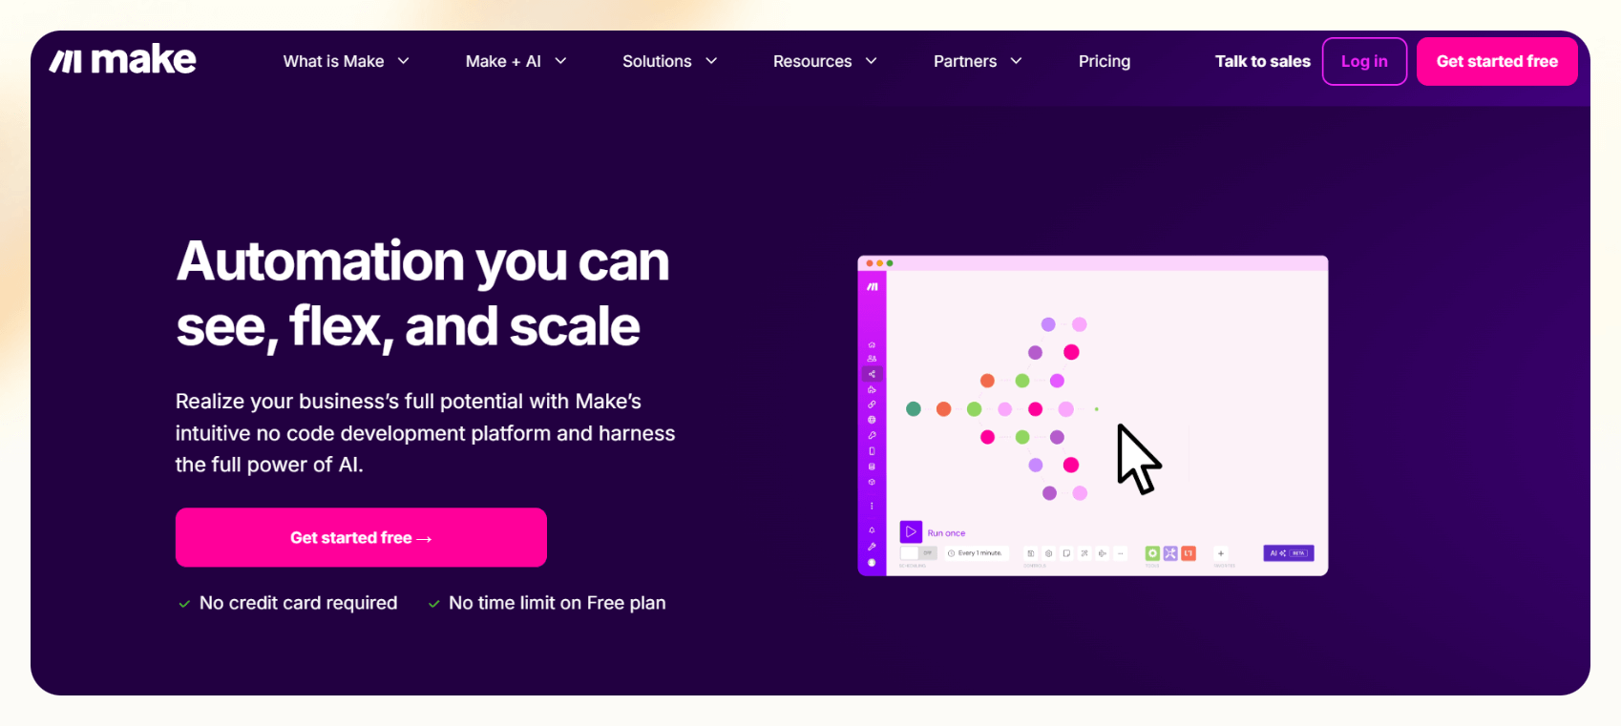This screenshot has width=1621, height=726.
Task: Go to the Pricing page
Action: coord(1105,61)
